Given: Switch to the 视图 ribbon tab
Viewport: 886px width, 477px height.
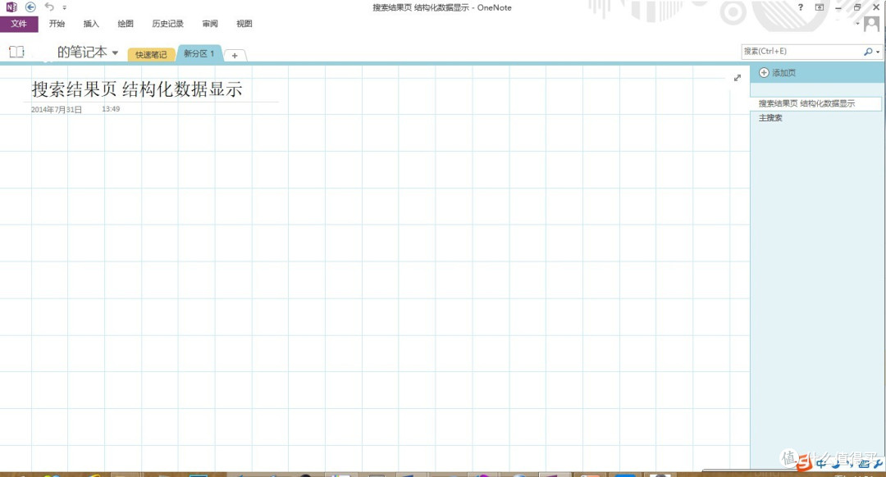Looking at the screenshot, I should [244, 24].
